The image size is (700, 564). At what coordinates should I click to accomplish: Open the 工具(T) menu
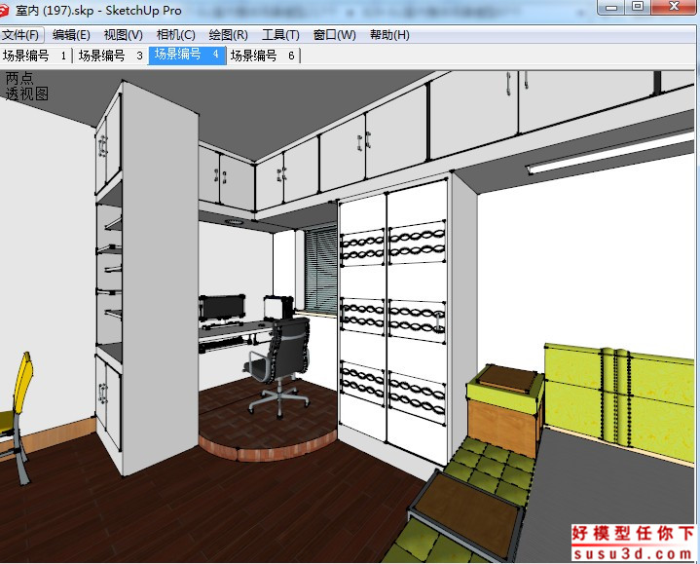[x=280, y=35]
